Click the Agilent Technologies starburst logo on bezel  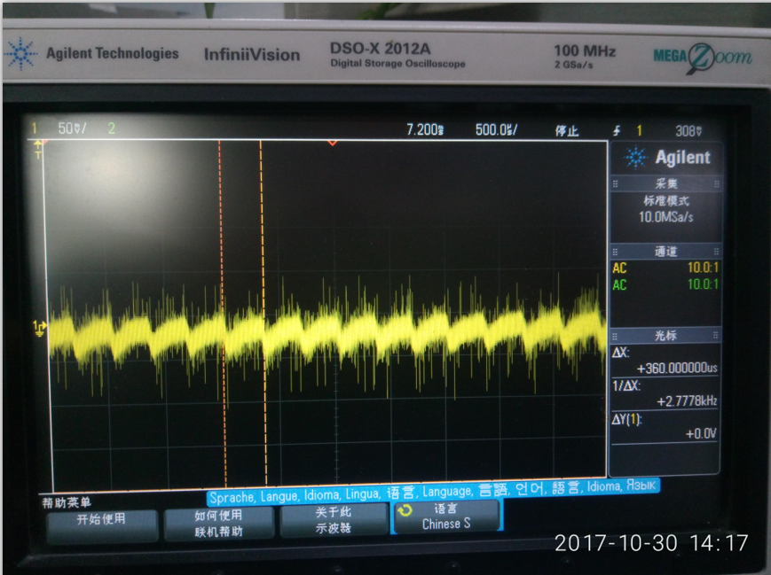(20, 53)
